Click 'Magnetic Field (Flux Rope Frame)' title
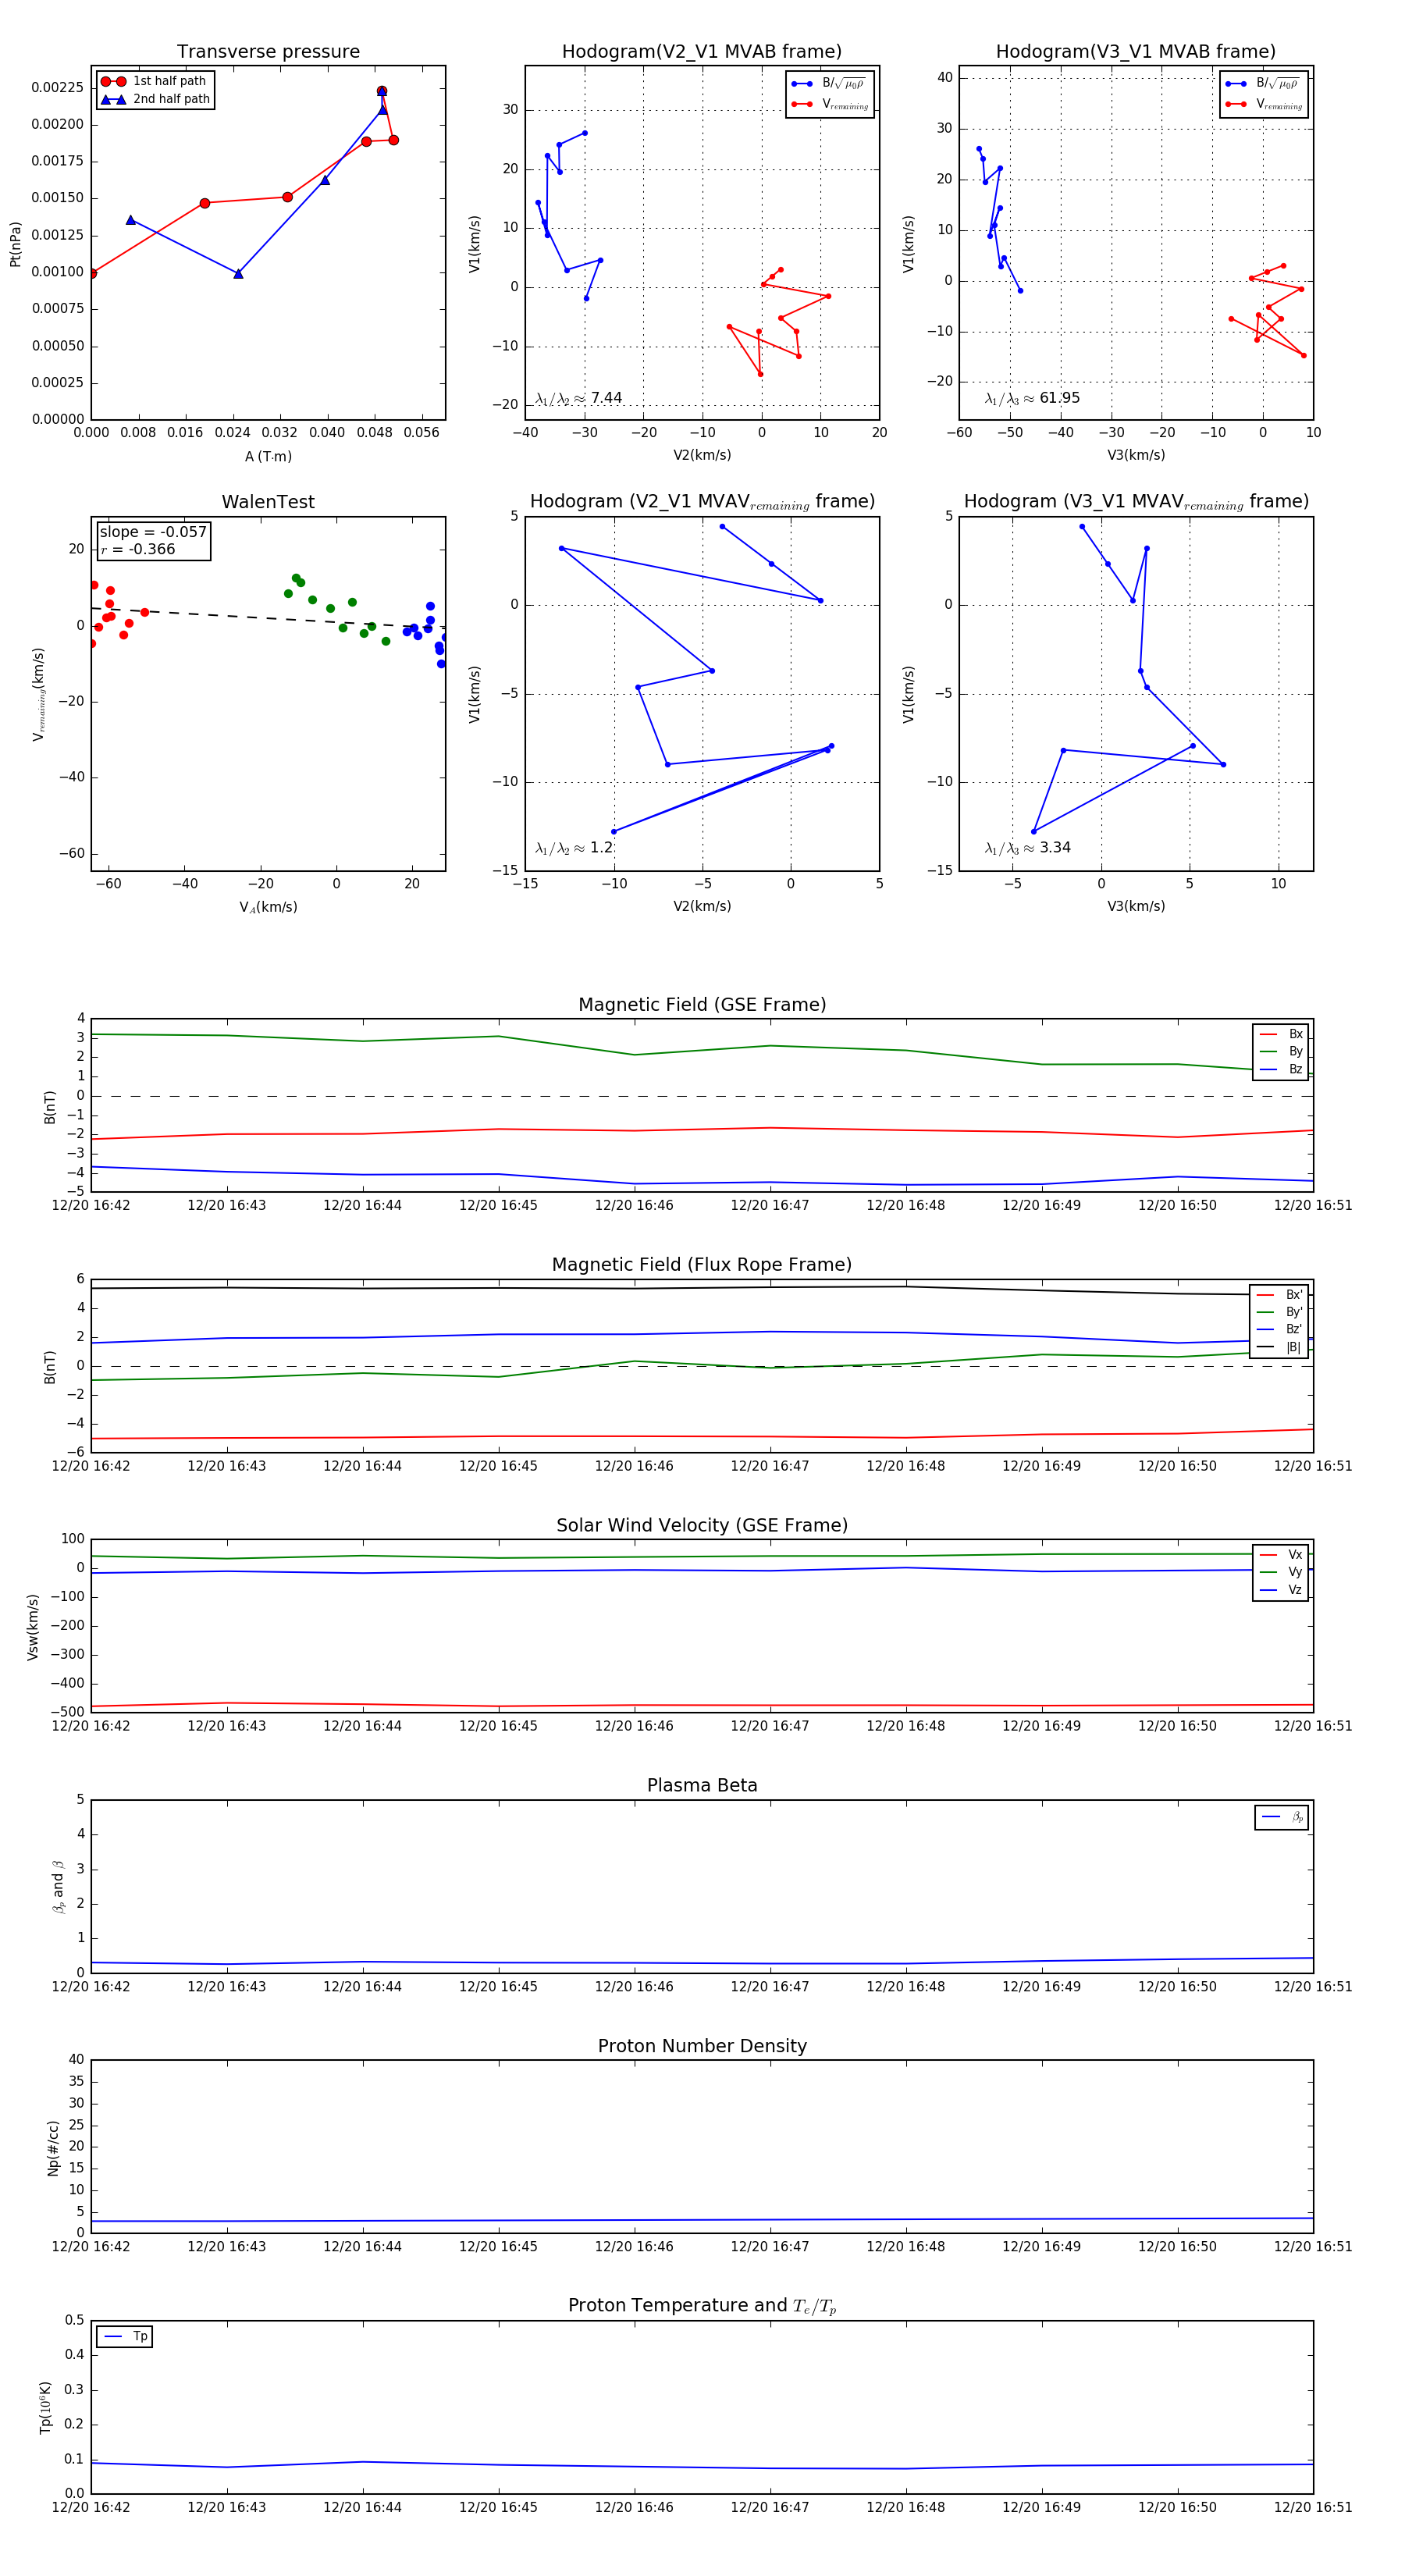Image resolution: width=1405 pixels, height=2576 pixels. pyautogui.click(x=702, y=1265)
